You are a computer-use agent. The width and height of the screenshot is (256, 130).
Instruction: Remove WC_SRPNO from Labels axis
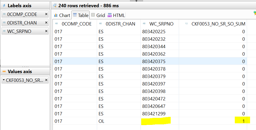[x=46, y=31]
